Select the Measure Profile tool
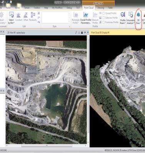The width and height of the screenshot is (145, 153). click(x=95, y=18)
